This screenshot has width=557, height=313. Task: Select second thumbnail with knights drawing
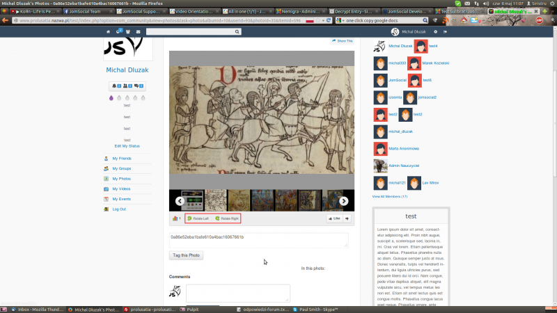pyautogui.click(x=216, y=200)
